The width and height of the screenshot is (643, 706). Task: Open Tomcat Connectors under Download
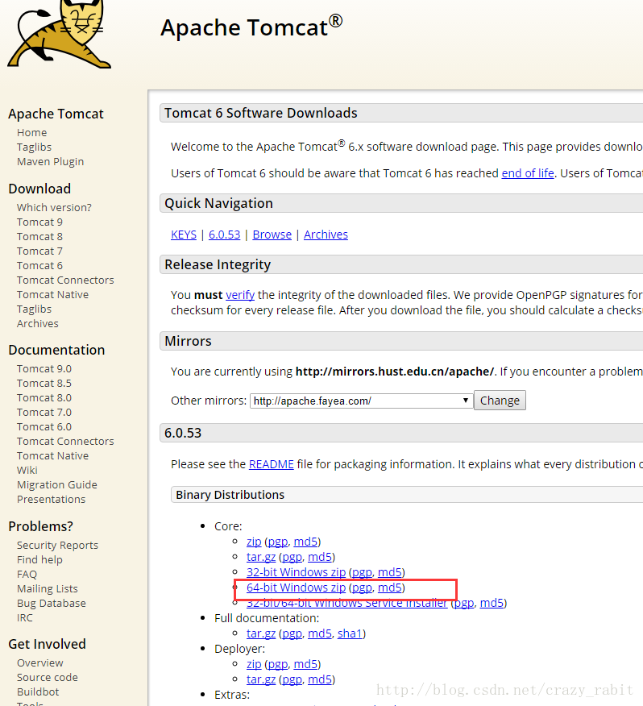(65, 280)
